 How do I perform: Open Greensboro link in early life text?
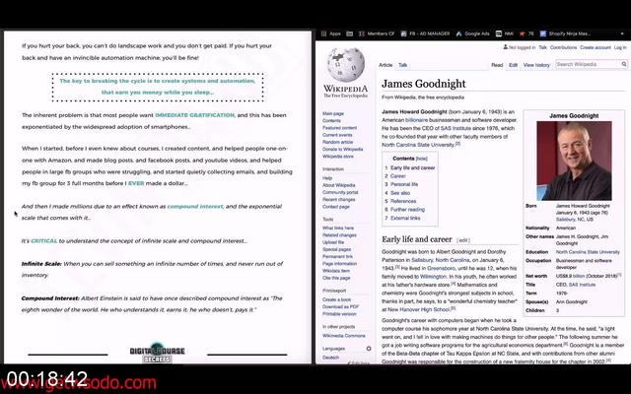pos(441,268)
